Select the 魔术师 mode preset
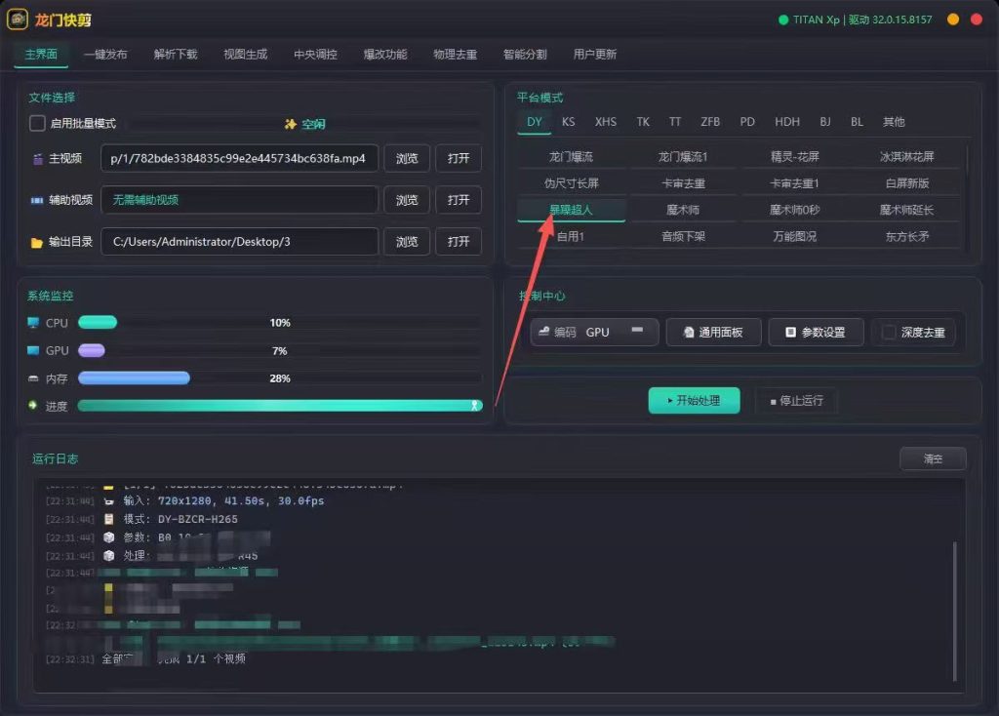 [682, 210]
